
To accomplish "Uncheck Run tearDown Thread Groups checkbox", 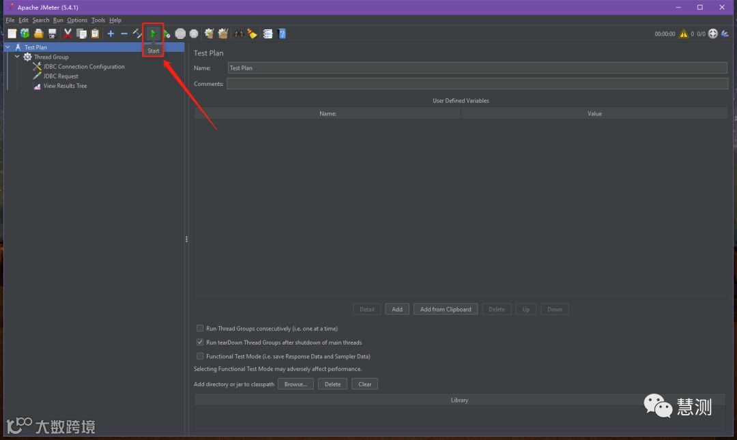I will click(x=200, y=342).
